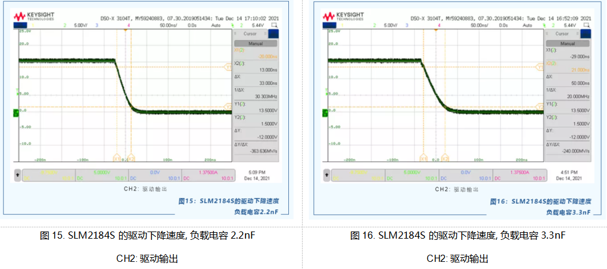
Task: Click the Y1 value 13.5000V in Figure 15
Action: (x=269, y=110)
